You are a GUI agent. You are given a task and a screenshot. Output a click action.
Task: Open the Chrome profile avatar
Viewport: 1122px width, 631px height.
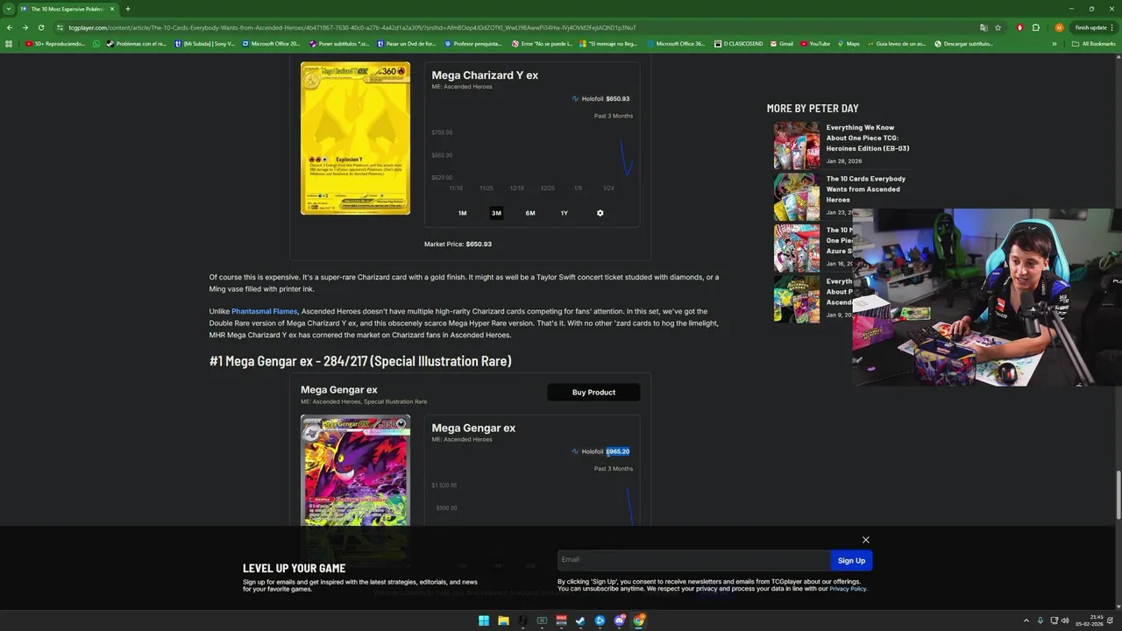[x=1059, y=27]
